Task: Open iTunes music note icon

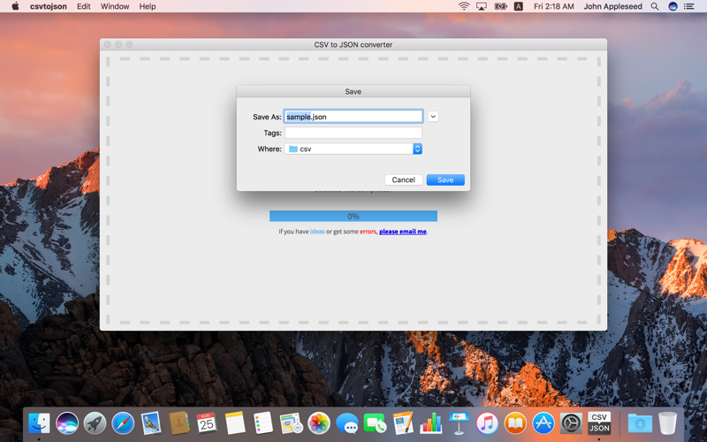Action: click(487, 423)
